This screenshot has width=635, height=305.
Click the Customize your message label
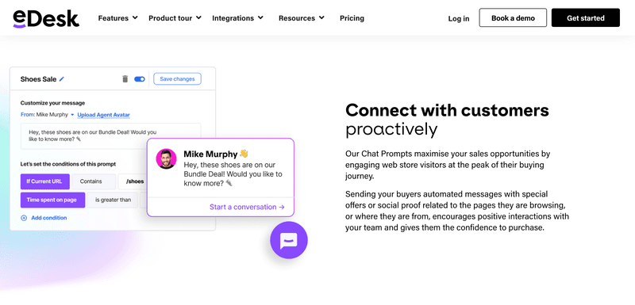(x=52, y=103)
